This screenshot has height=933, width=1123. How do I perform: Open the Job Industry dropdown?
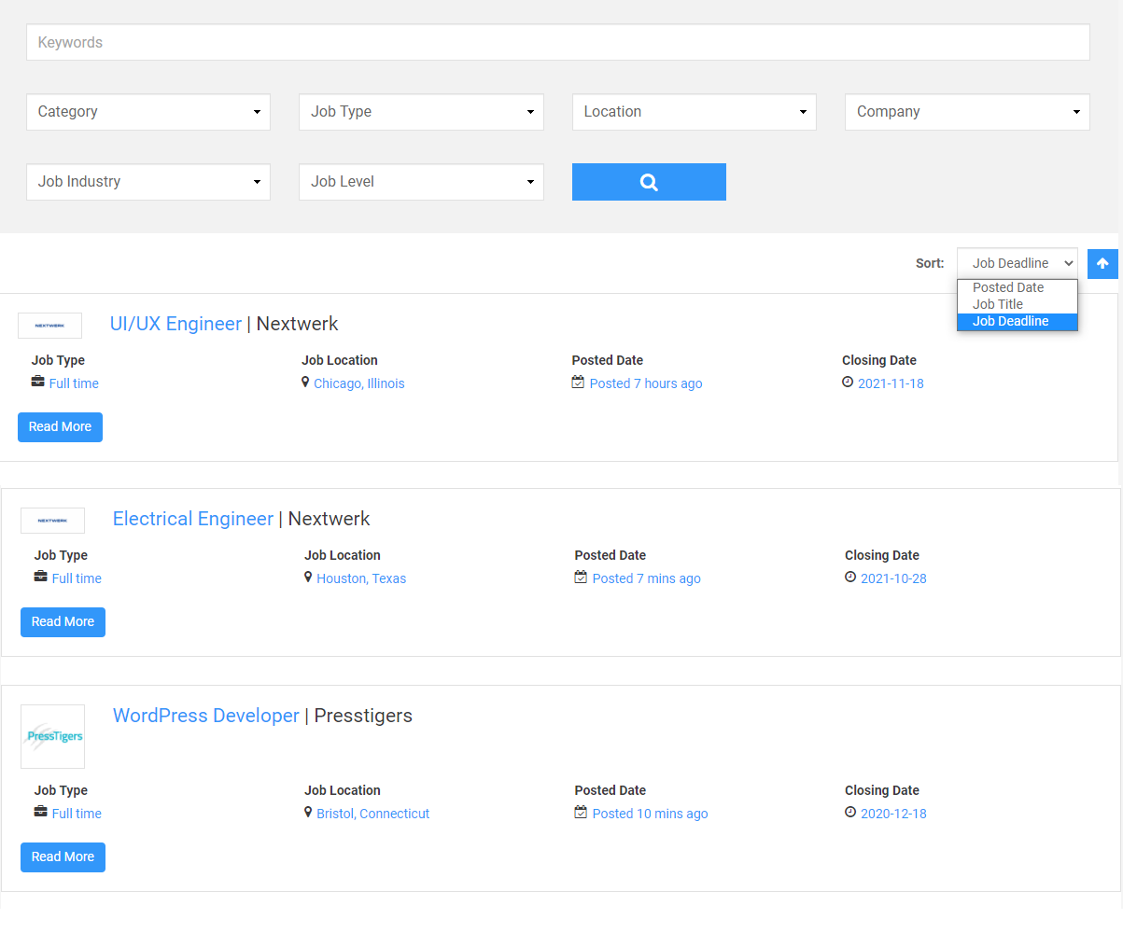148,182
